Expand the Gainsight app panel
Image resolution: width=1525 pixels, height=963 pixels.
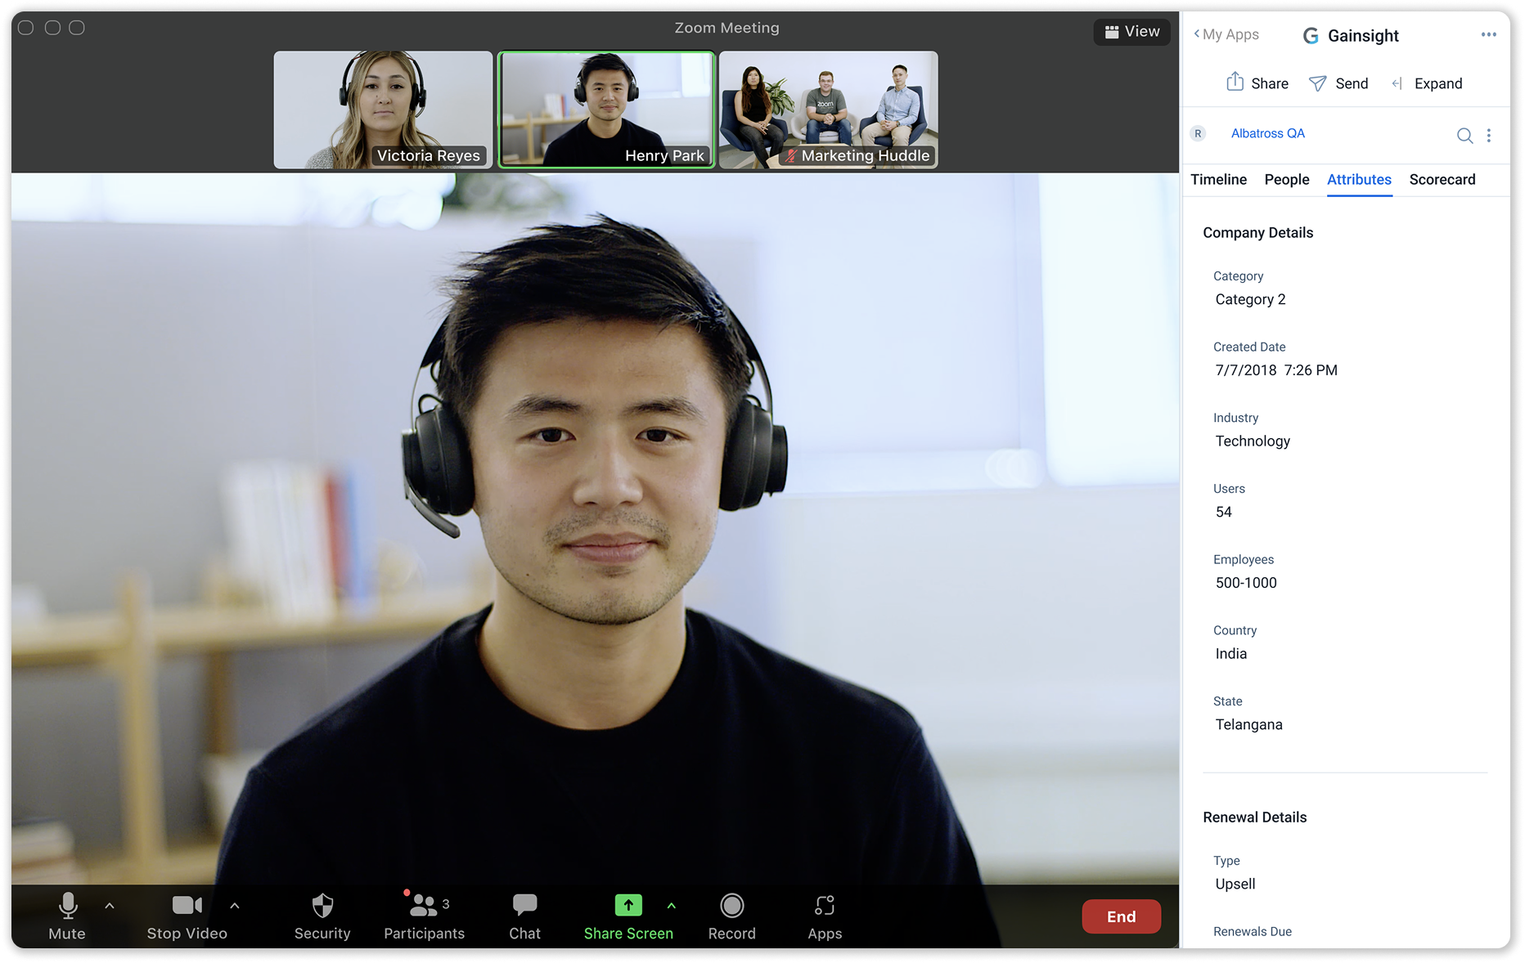click(1427, 83)
